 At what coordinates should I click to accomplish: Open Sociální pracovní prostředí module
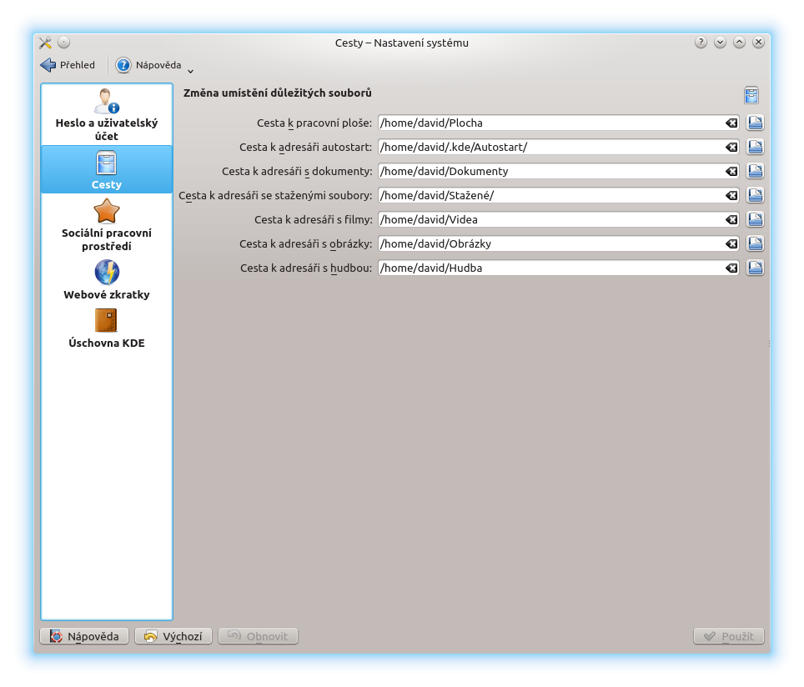(107, 224)
